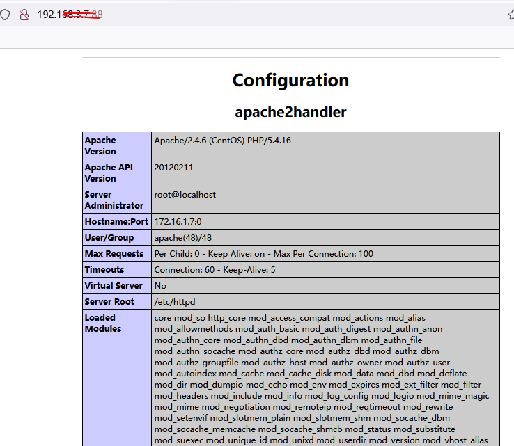The width and height of the screenshot is (514, 446).
Task: Click the 172.16.1.7:0 value
Action: click(x=178, y=222)
